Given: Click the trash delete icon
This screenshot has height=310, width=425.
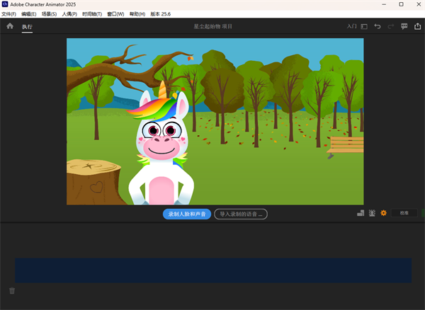Looking at the screenshot, I should coord(12,291).
